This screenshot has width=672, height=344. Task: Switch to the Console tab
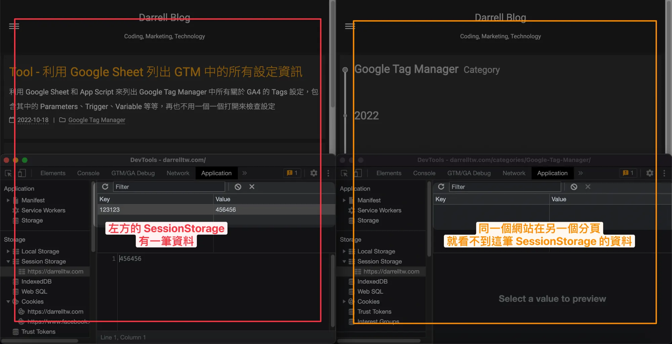pos(88,173)
